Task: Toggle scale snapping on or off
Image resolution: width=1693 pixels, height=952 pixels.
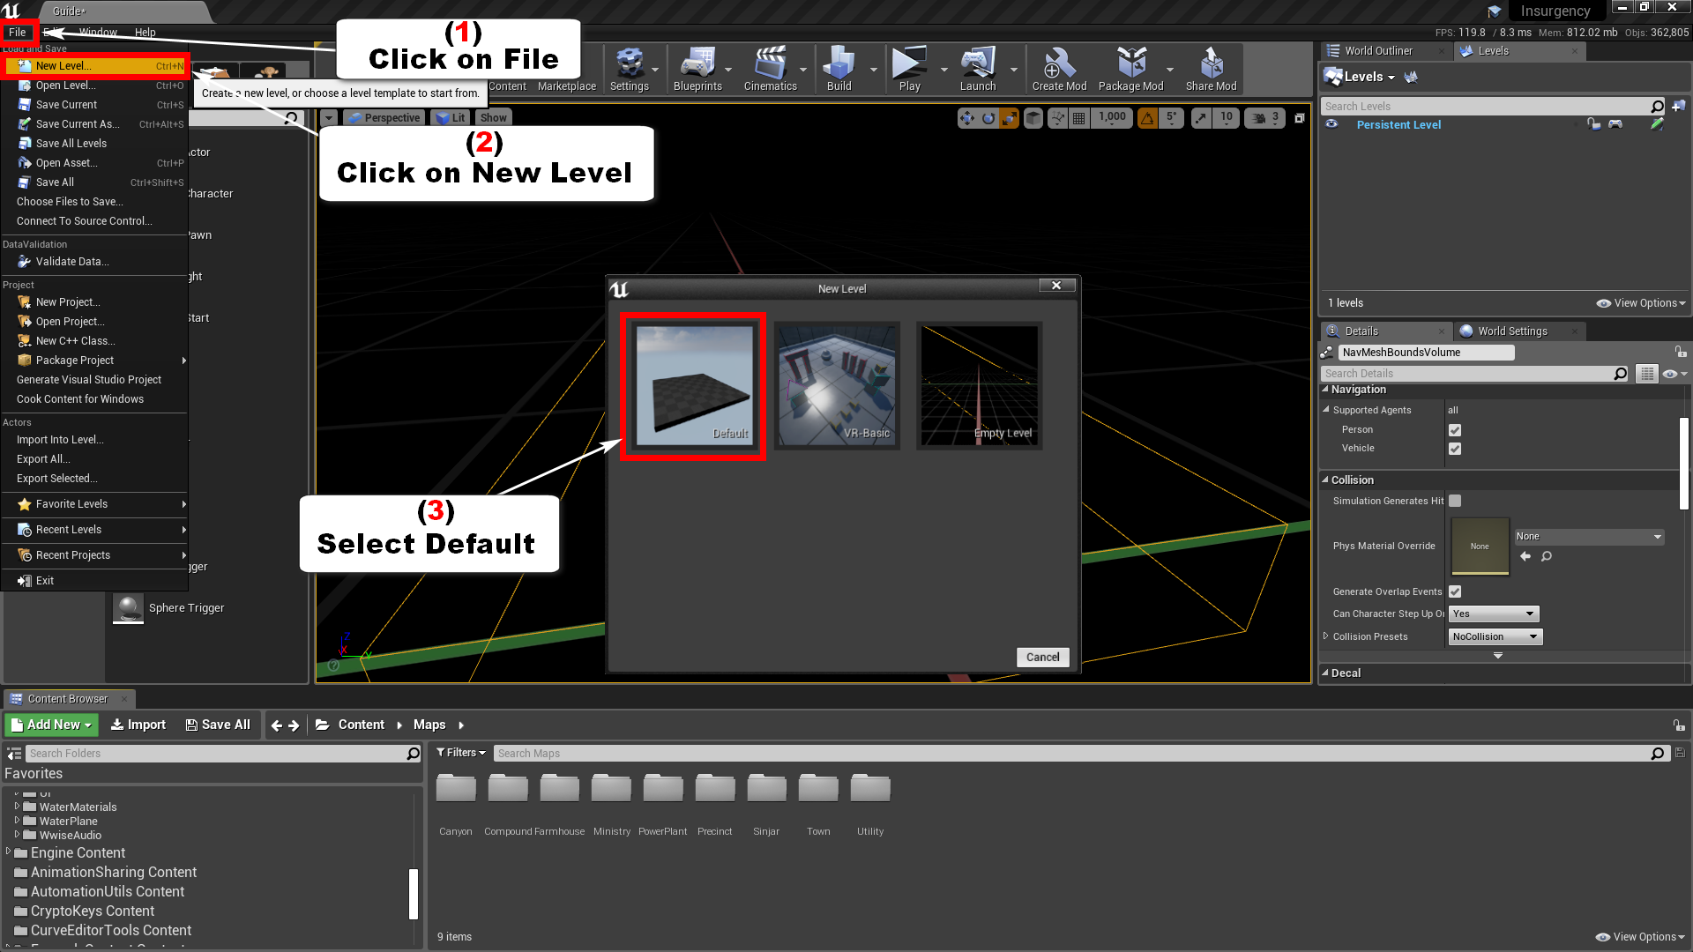Action: [1201, 118]
